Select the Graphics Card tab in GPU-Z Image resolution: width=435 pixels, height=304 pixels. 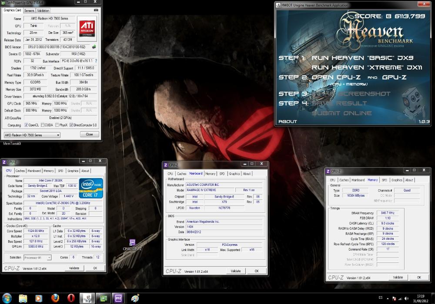pyautogui.click(x=12, y=10)
